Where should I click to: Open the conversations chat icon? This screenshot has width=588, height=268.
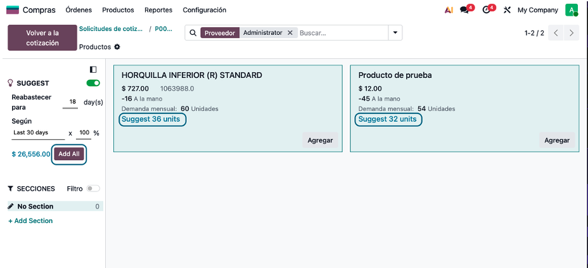click(x=466, y=10)
